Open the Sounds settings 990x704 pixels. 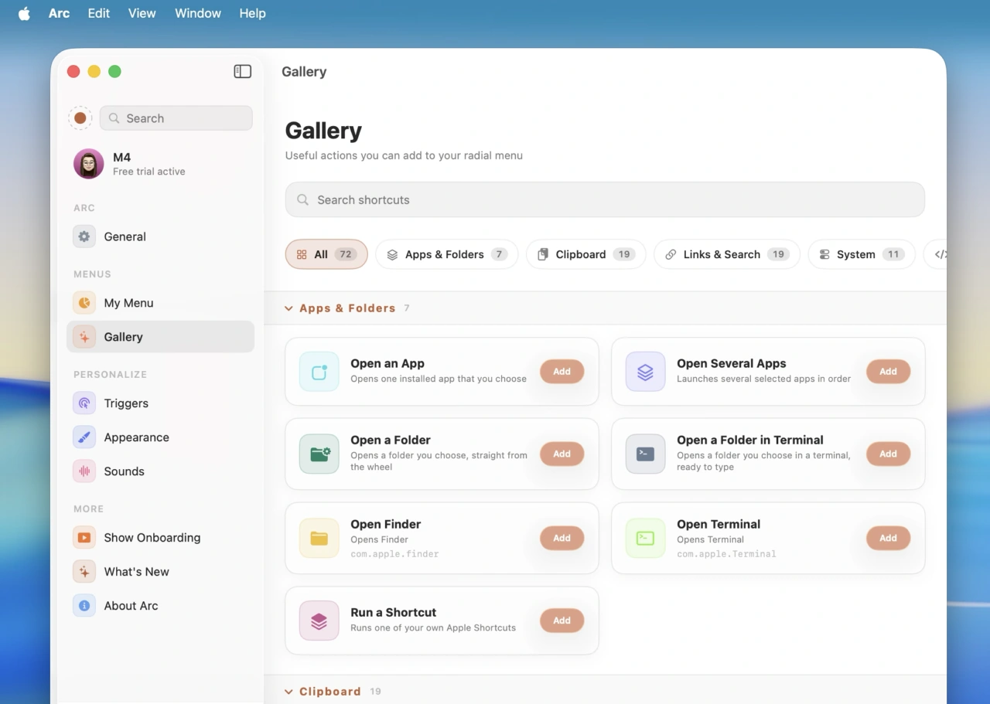click(161, 471)
